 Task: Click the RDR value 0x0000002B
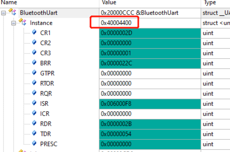point(150,124)
